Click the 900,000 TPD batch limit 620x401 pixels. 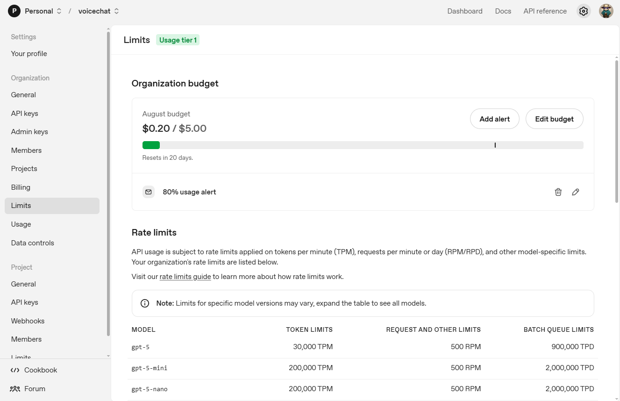click(573, 347)
